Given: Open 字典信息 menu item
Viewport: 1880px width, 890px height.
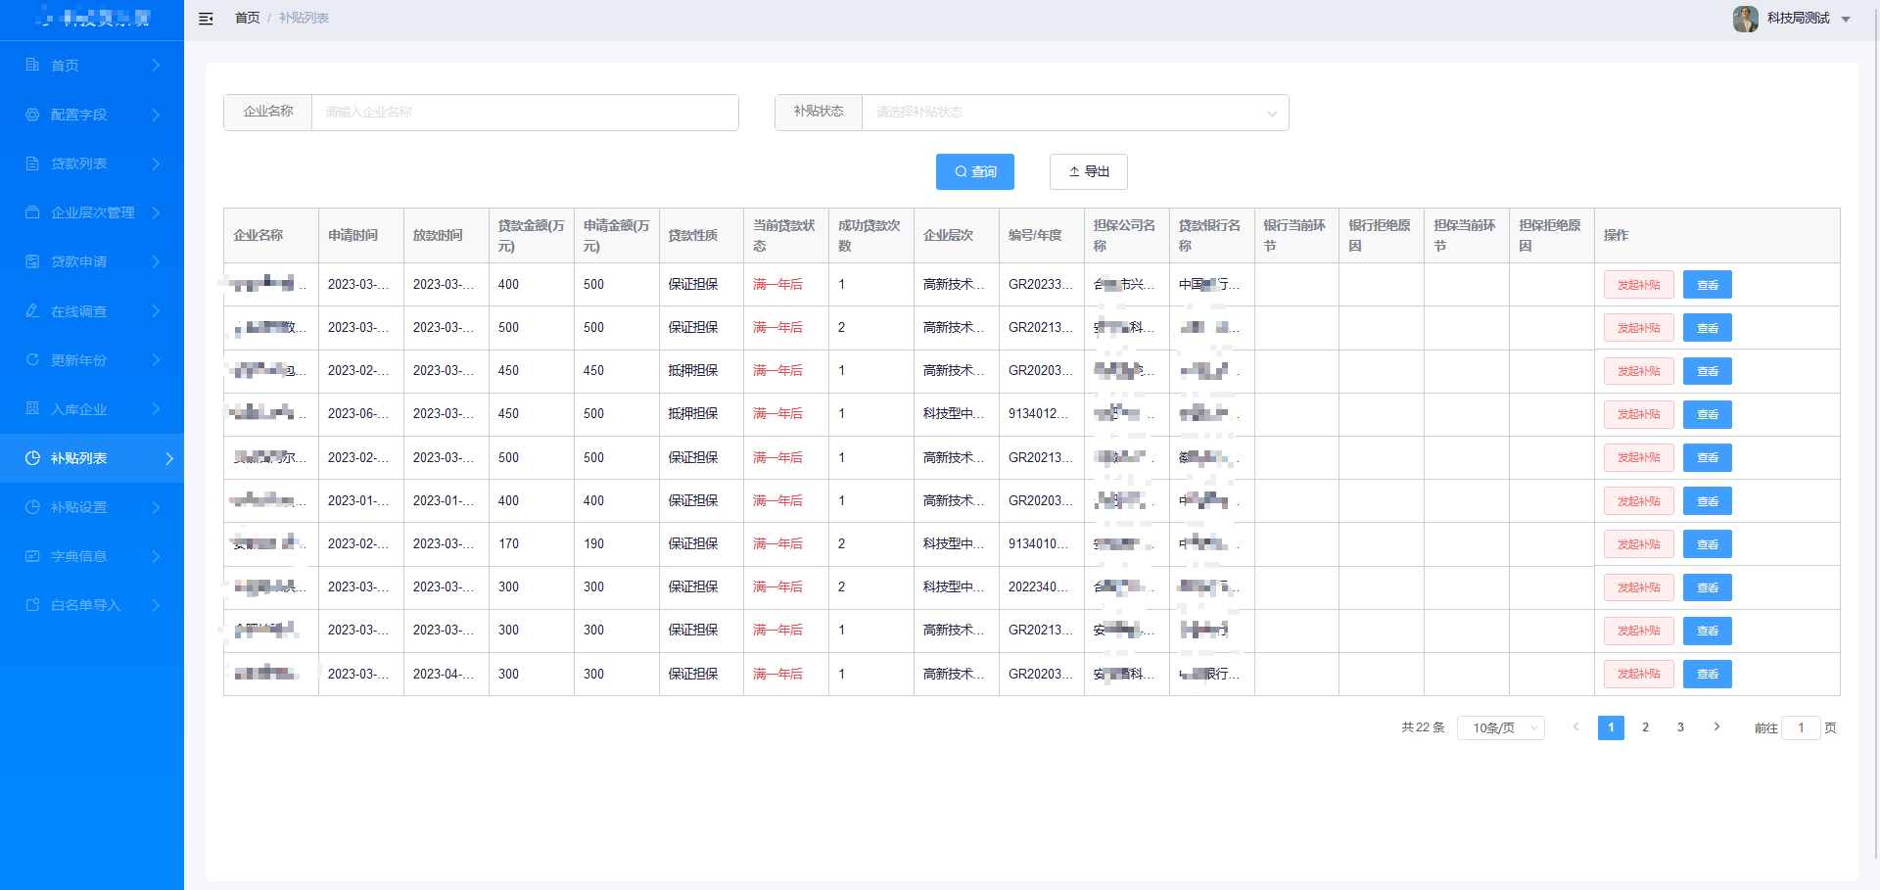Looking at the screenshot, I should click(x=92, y=556).
